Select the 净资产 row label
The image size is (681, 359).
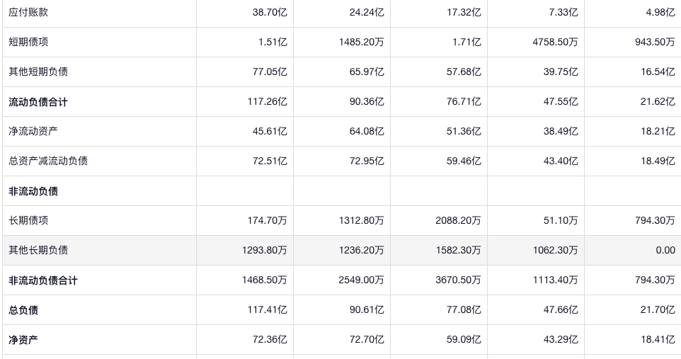[x=23, y=340]
